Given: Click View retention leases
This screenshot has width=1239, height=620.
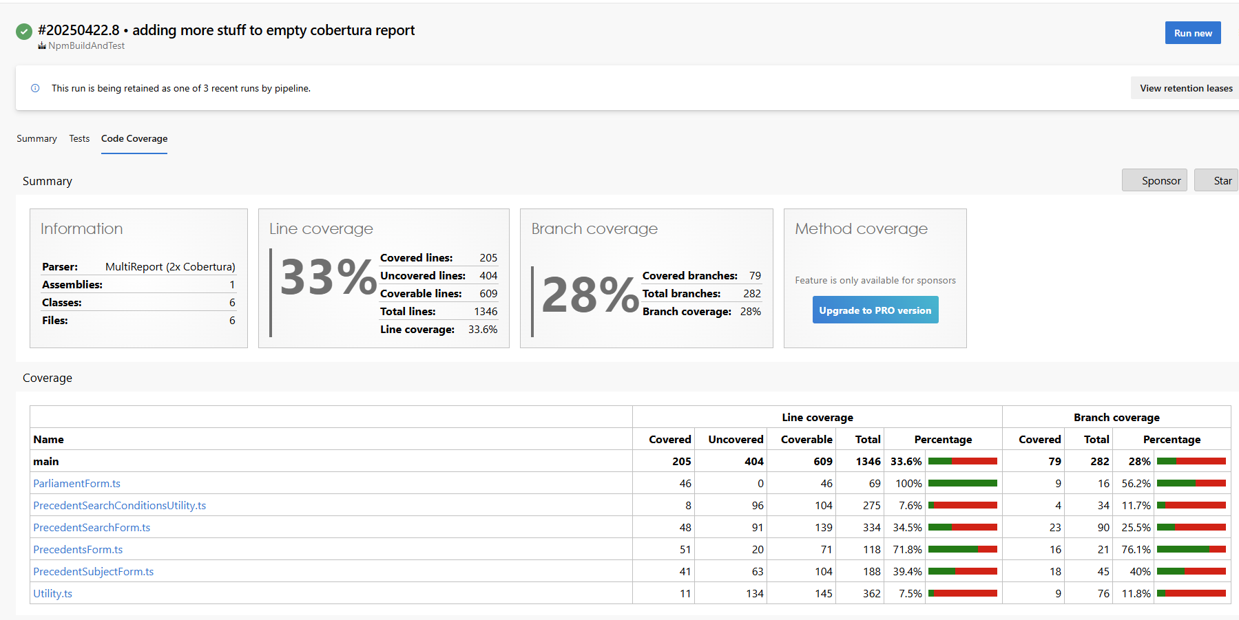Looking at the screenshot, I should pos(1185,88).
